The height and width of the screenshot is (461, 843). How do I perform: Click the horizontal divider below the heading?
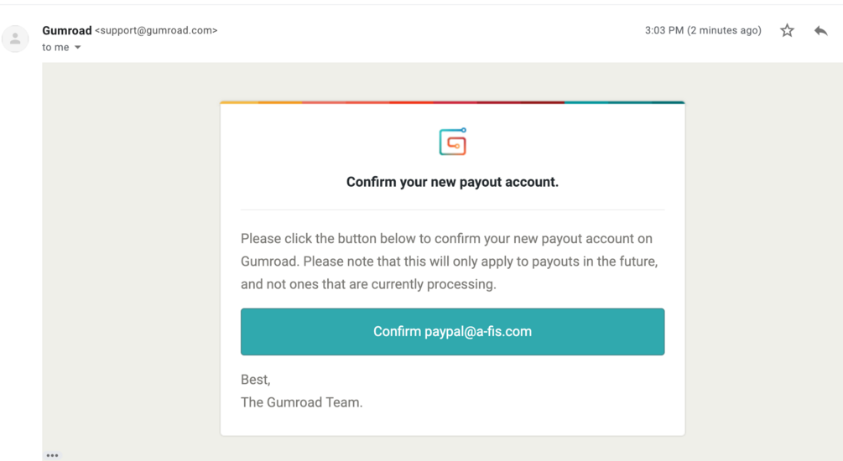[452, 209]
